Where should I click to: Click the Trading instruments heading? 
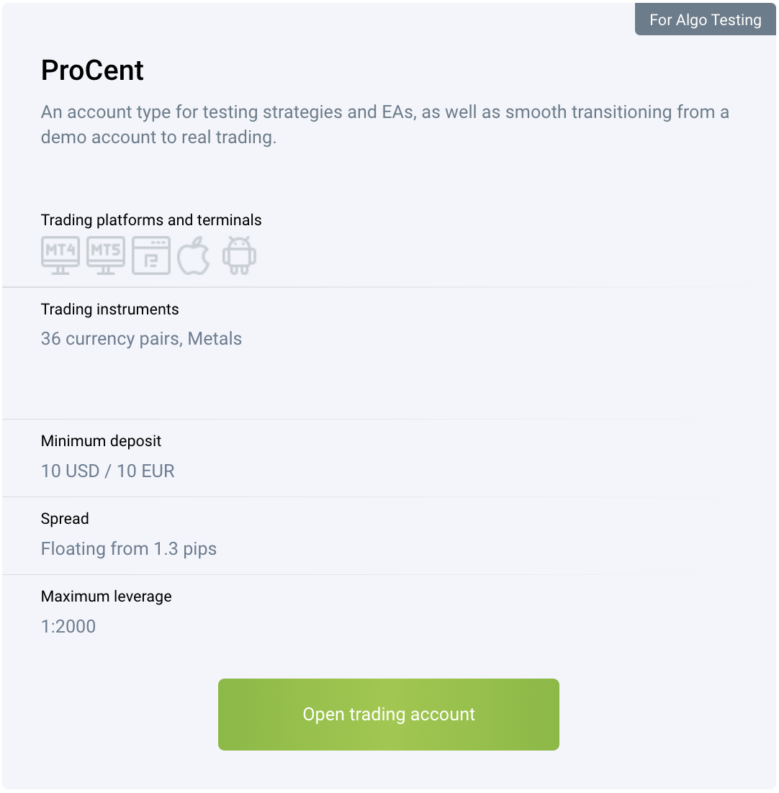click(109, 309)
